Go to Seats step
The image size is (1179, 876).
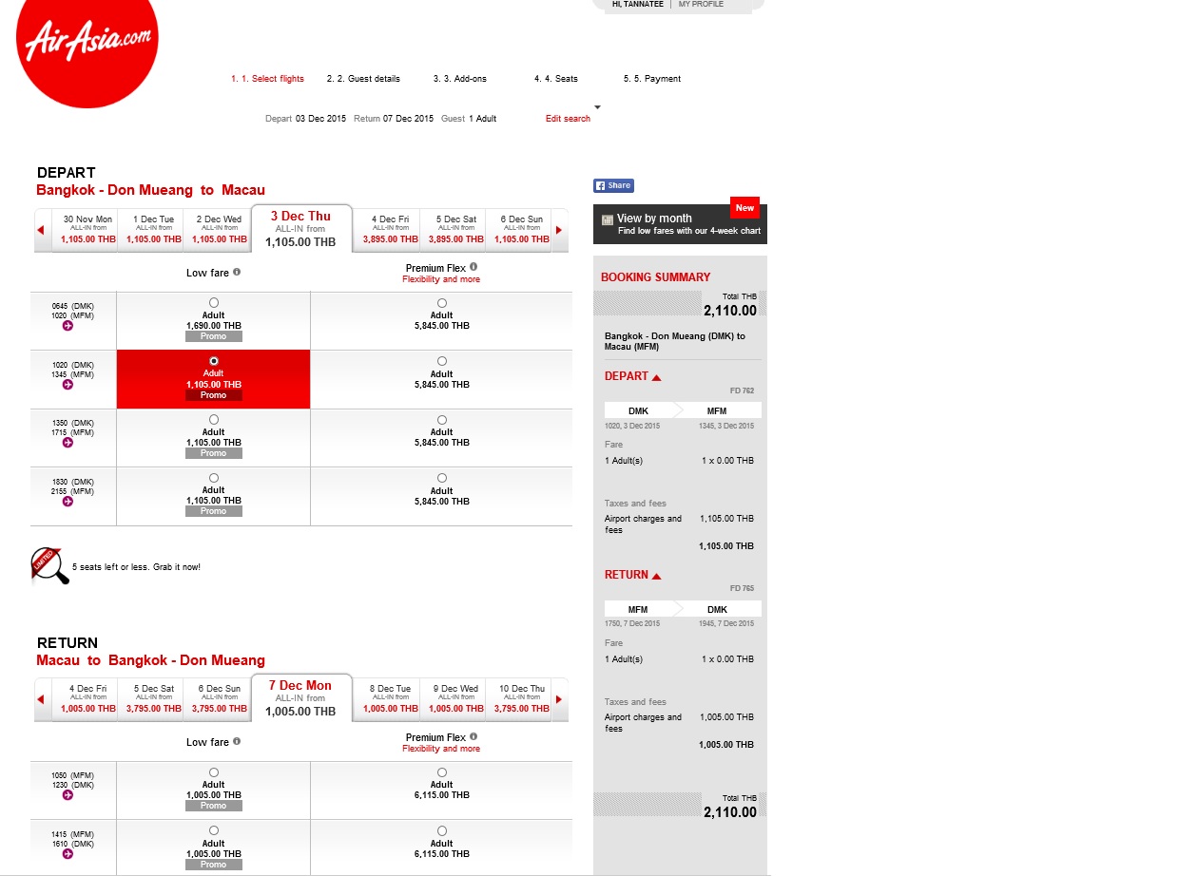(x=555, y=79)
